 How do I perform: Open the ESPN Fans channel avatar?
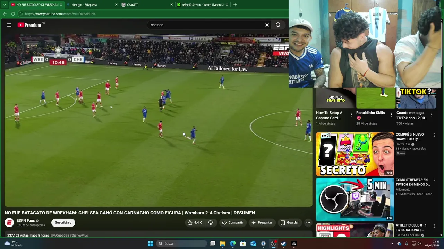(x=9, y=223)
